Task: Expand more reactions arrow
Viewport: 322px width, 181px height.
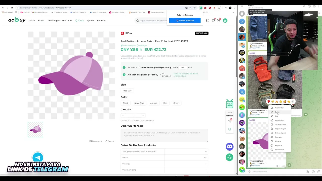Action: tap(293, 102)
